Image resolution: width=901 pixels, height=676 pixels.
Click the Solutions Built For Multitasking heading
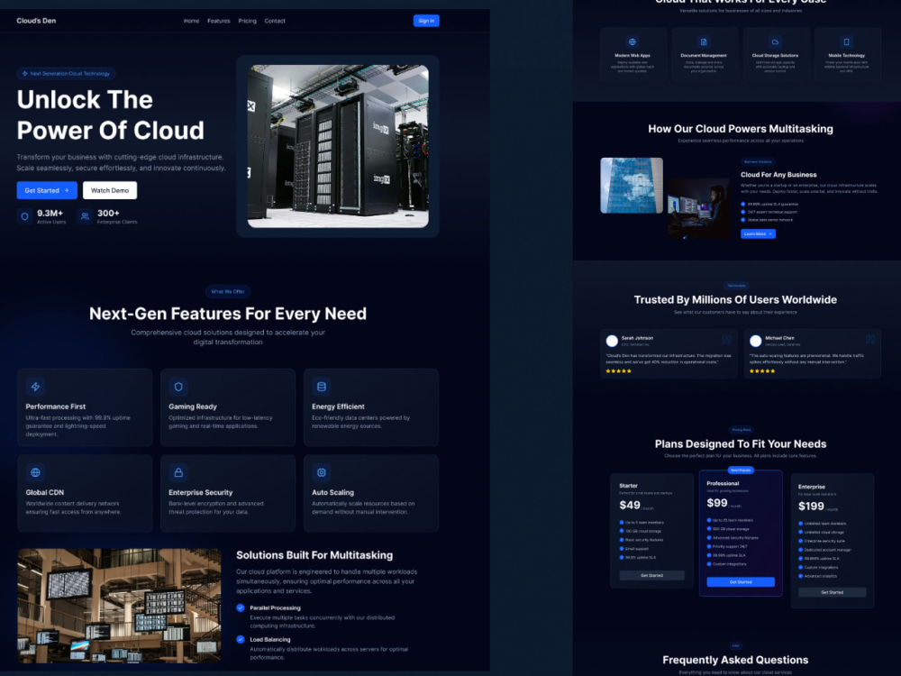point(314,555)
